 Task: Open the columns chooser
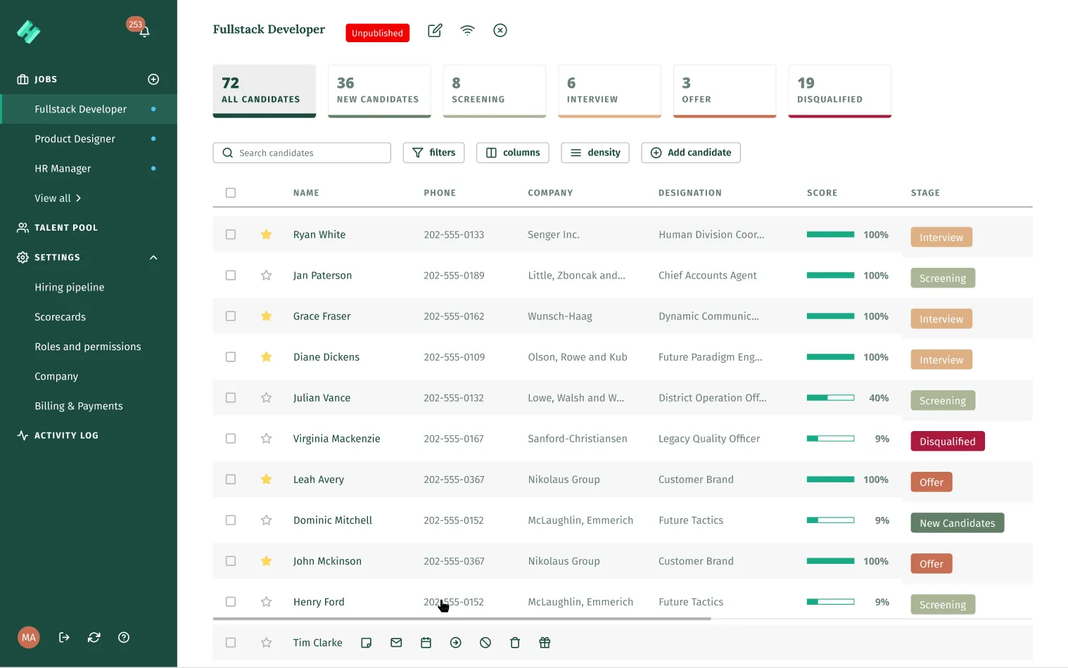click(513, 153)
